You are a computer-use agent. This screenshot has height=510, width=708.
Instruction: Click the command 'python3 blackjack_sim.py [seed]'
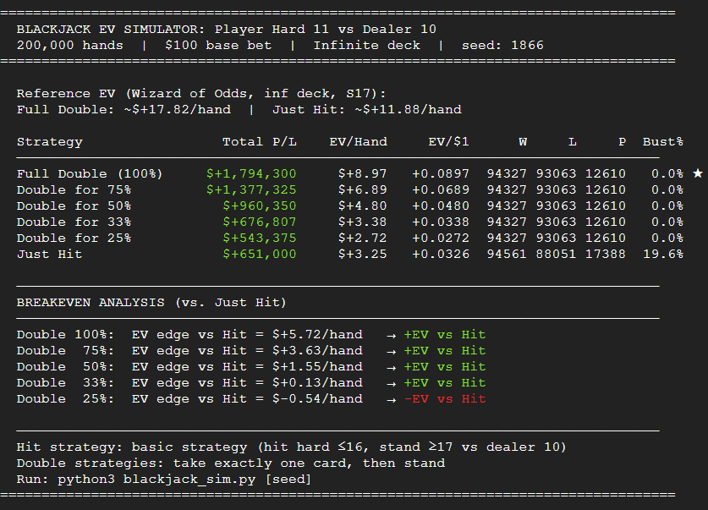184,480
